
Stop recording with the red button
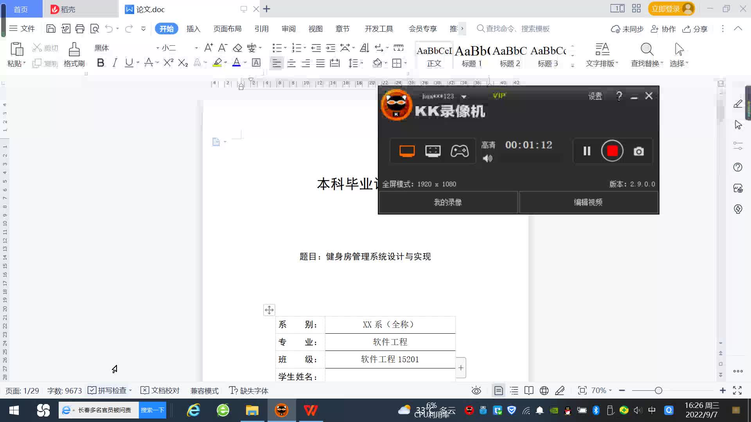click(x=612, y=151)
